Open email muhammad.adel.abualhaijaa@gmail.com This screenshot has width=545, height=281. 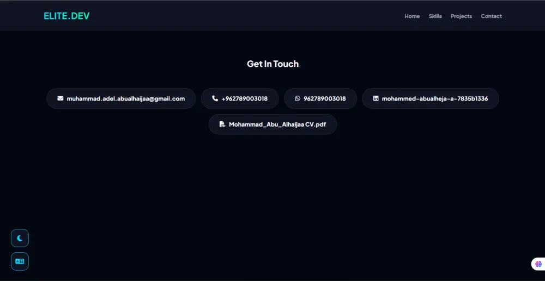click(121, 98)
